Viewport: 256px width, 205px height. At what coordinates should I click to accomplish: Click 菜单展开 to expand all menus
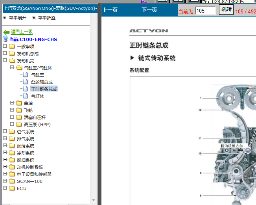18,18
